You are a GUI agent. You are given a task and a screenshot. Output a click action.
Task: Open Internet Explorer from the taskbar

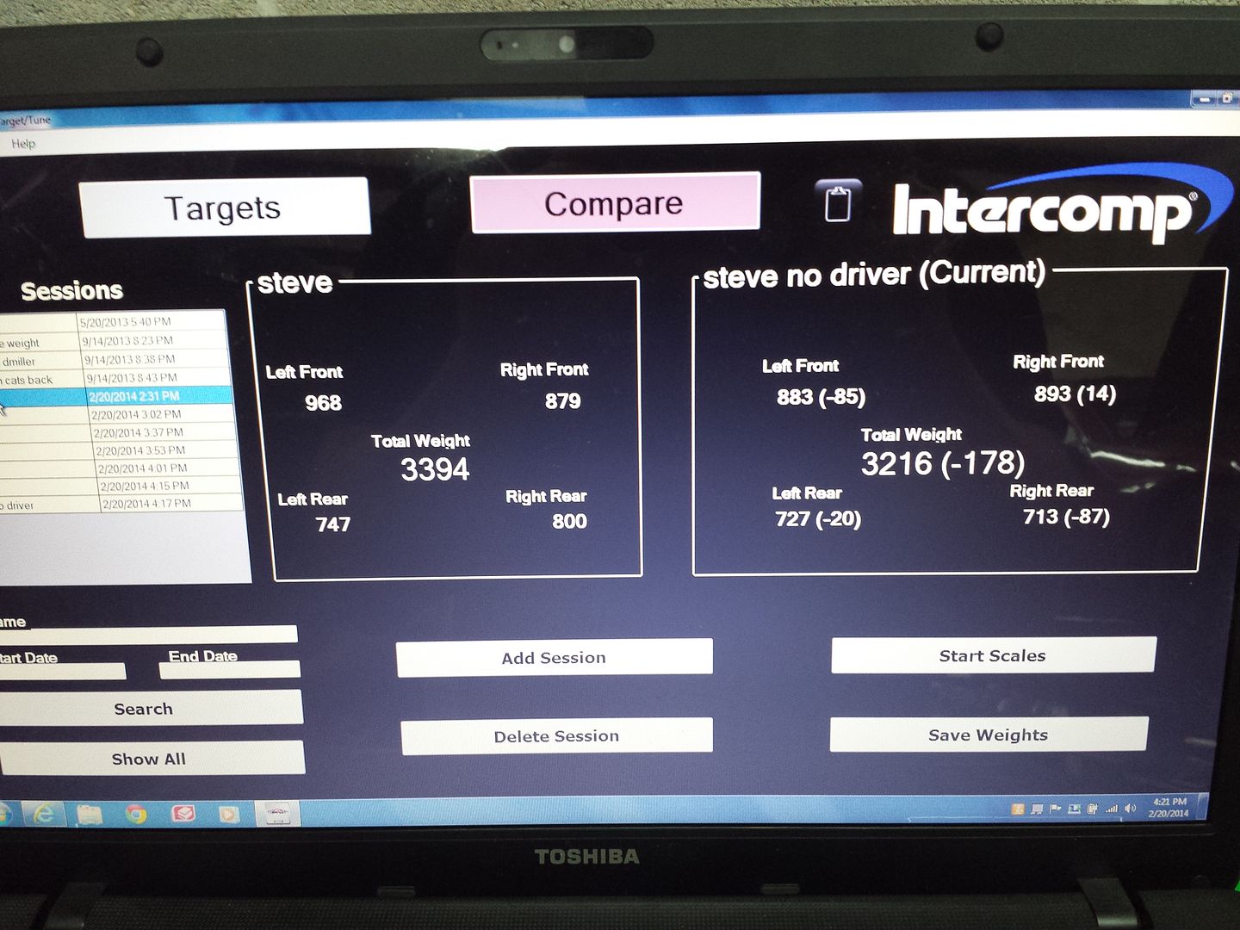44,814
